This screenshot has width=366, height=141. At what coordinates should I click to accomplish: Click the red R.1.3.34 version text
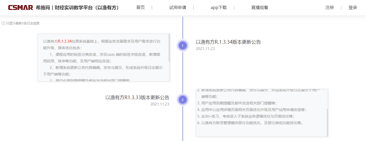coord(65,41)
